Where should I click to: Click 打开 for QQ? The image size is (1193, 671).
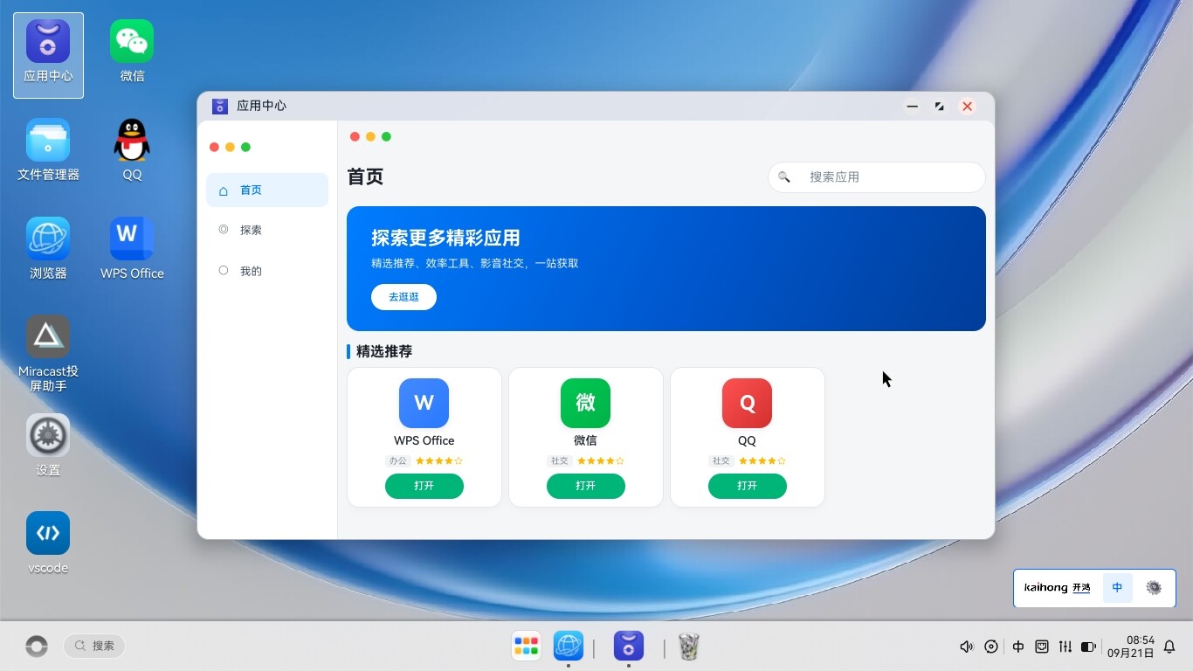tap(748, 487)
